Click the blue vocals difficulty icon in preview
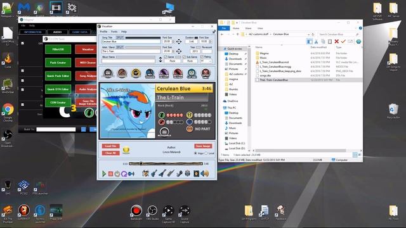 (190, 122)
